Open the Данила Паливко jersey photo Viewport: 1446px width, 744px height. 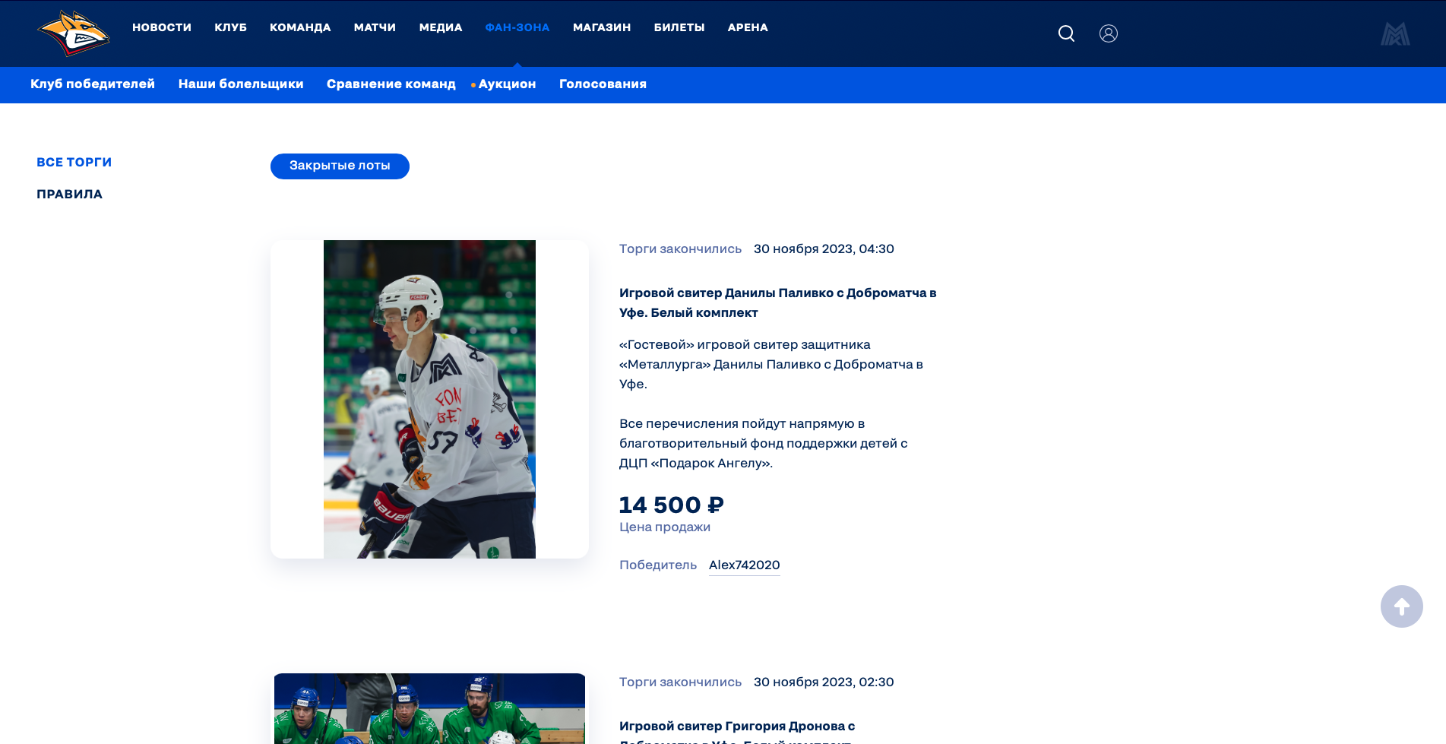click(429, 399)
